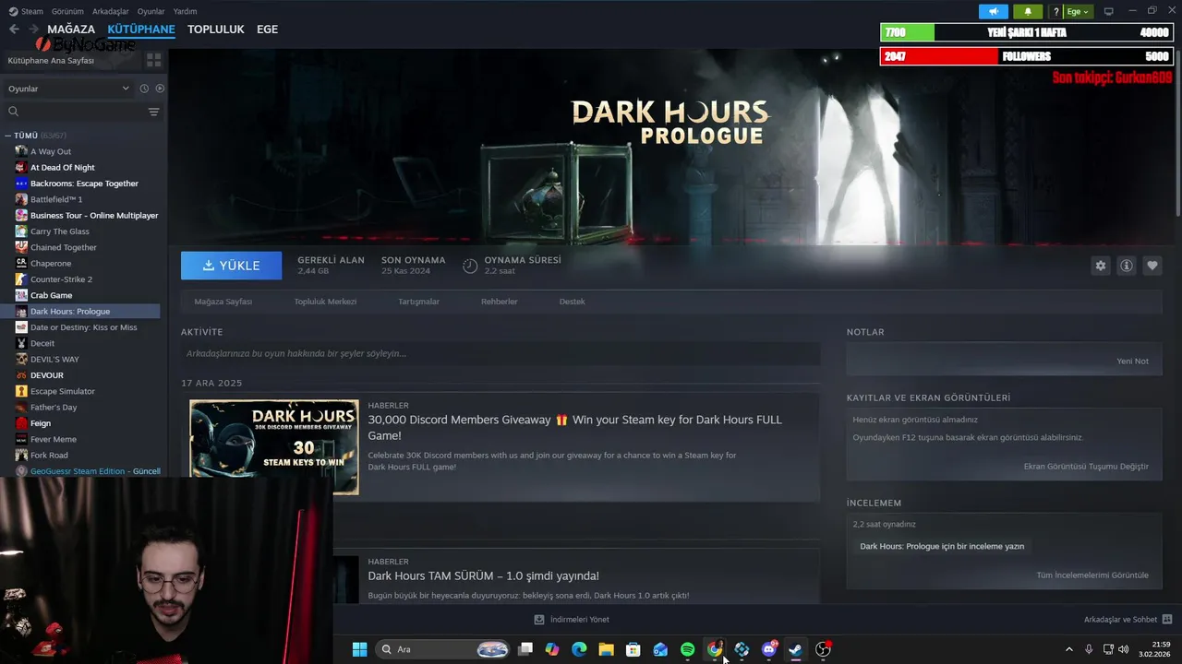Click the Yeni Not button

tap(1132, 361)
